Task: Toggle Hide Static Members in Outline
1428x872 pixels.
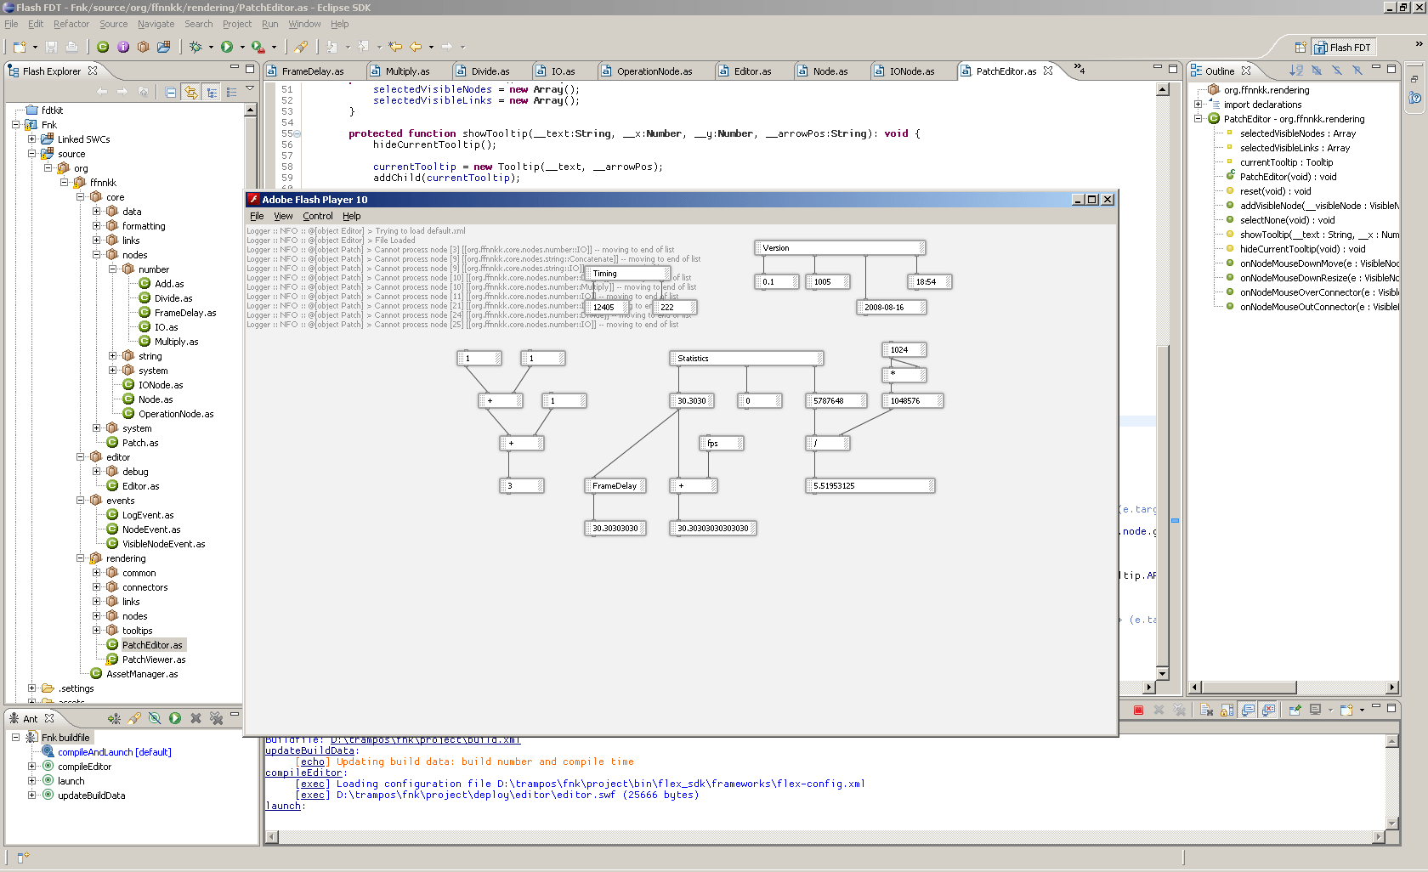Action: click(x=1337, y=71)
